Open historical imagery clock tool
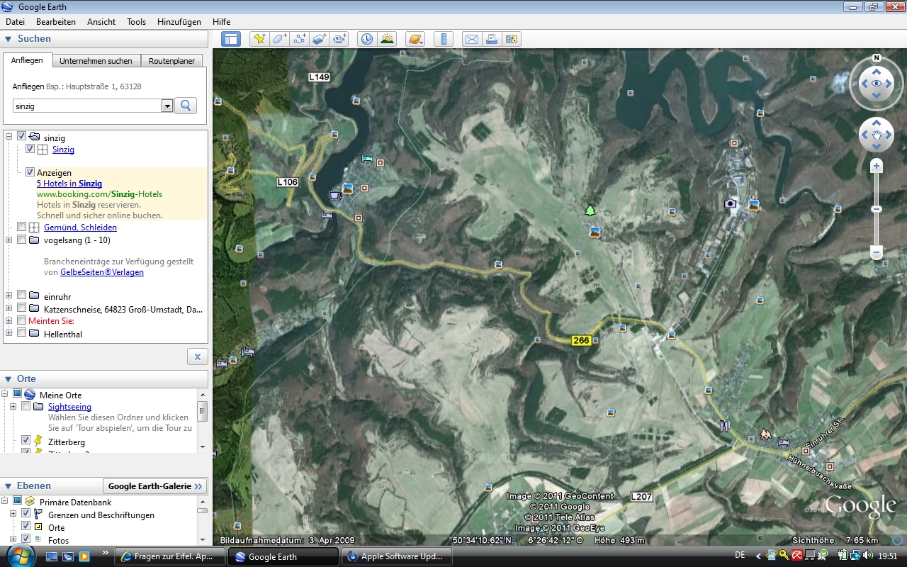The width and height of the screenshot is (907, 567). click(366, 39)
